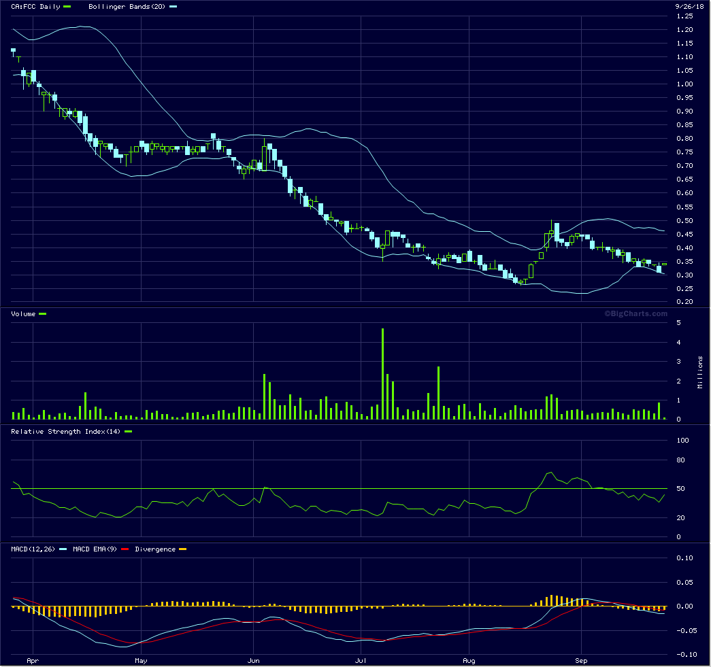Click the 0.40 price axis value
Screen dimensions: 711x667
[684, 248]
